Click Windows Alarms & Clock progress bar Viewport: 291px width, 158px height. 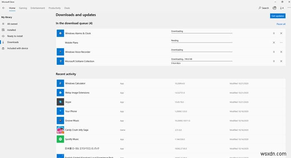pos(202,33)
